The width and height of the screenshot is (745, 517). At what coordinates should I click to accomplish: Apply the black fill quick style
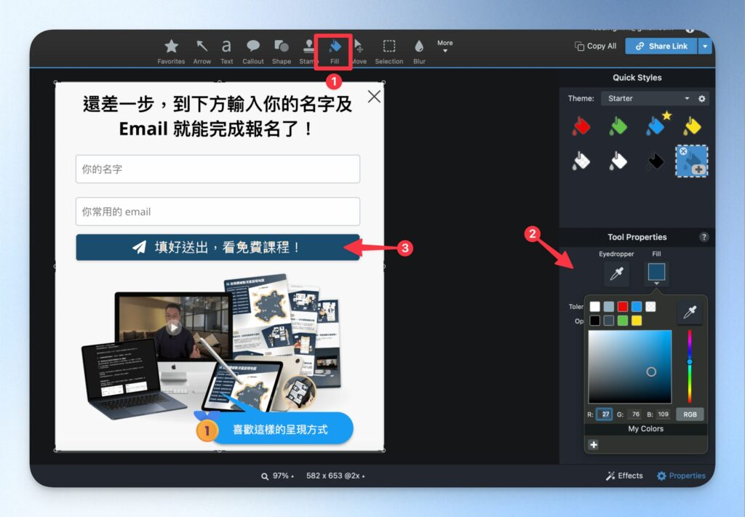655,161
